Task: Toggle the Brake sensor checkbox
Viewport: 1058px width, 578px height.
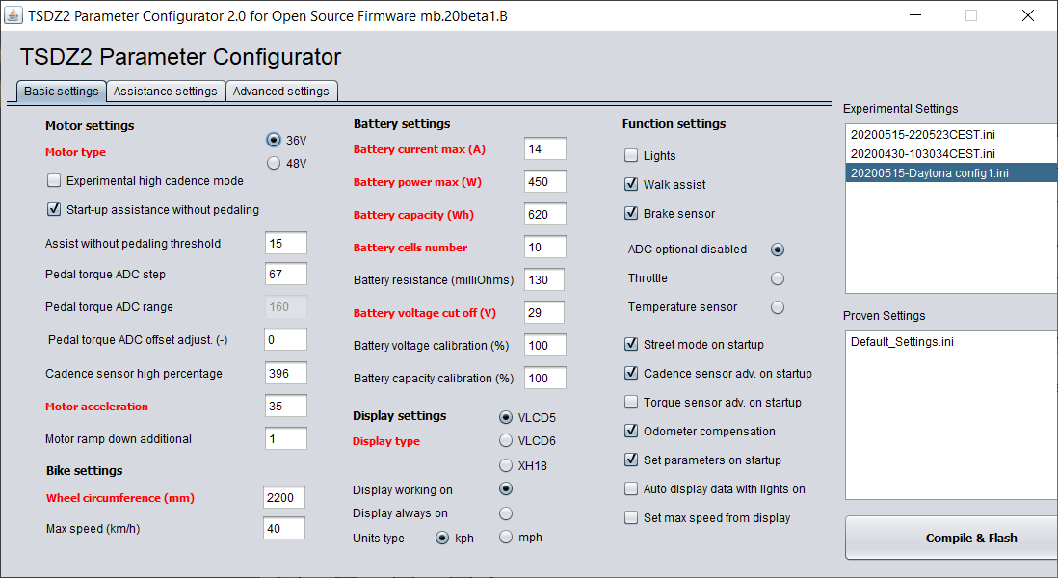Action: (631, 213)
